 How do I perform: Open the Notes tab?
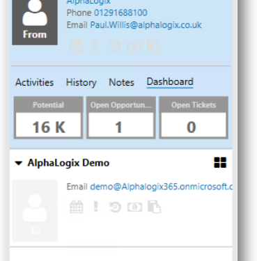[121, 83]
